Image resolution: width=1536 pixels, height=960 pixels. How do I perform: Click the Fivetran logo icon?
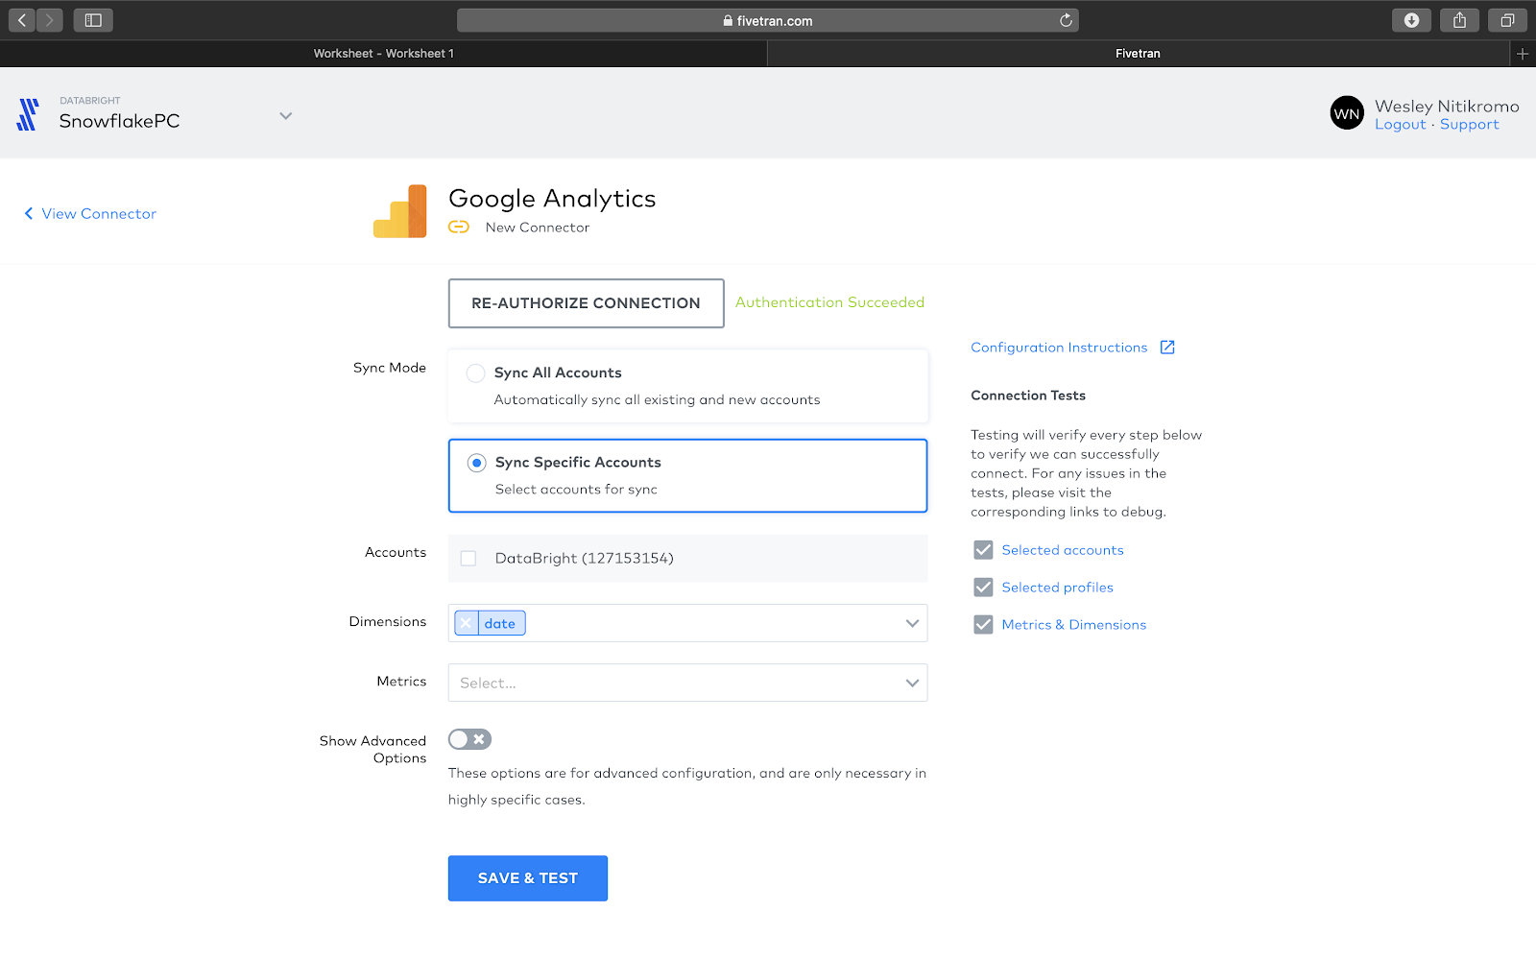pyautogui.click(x=28, y=114)
